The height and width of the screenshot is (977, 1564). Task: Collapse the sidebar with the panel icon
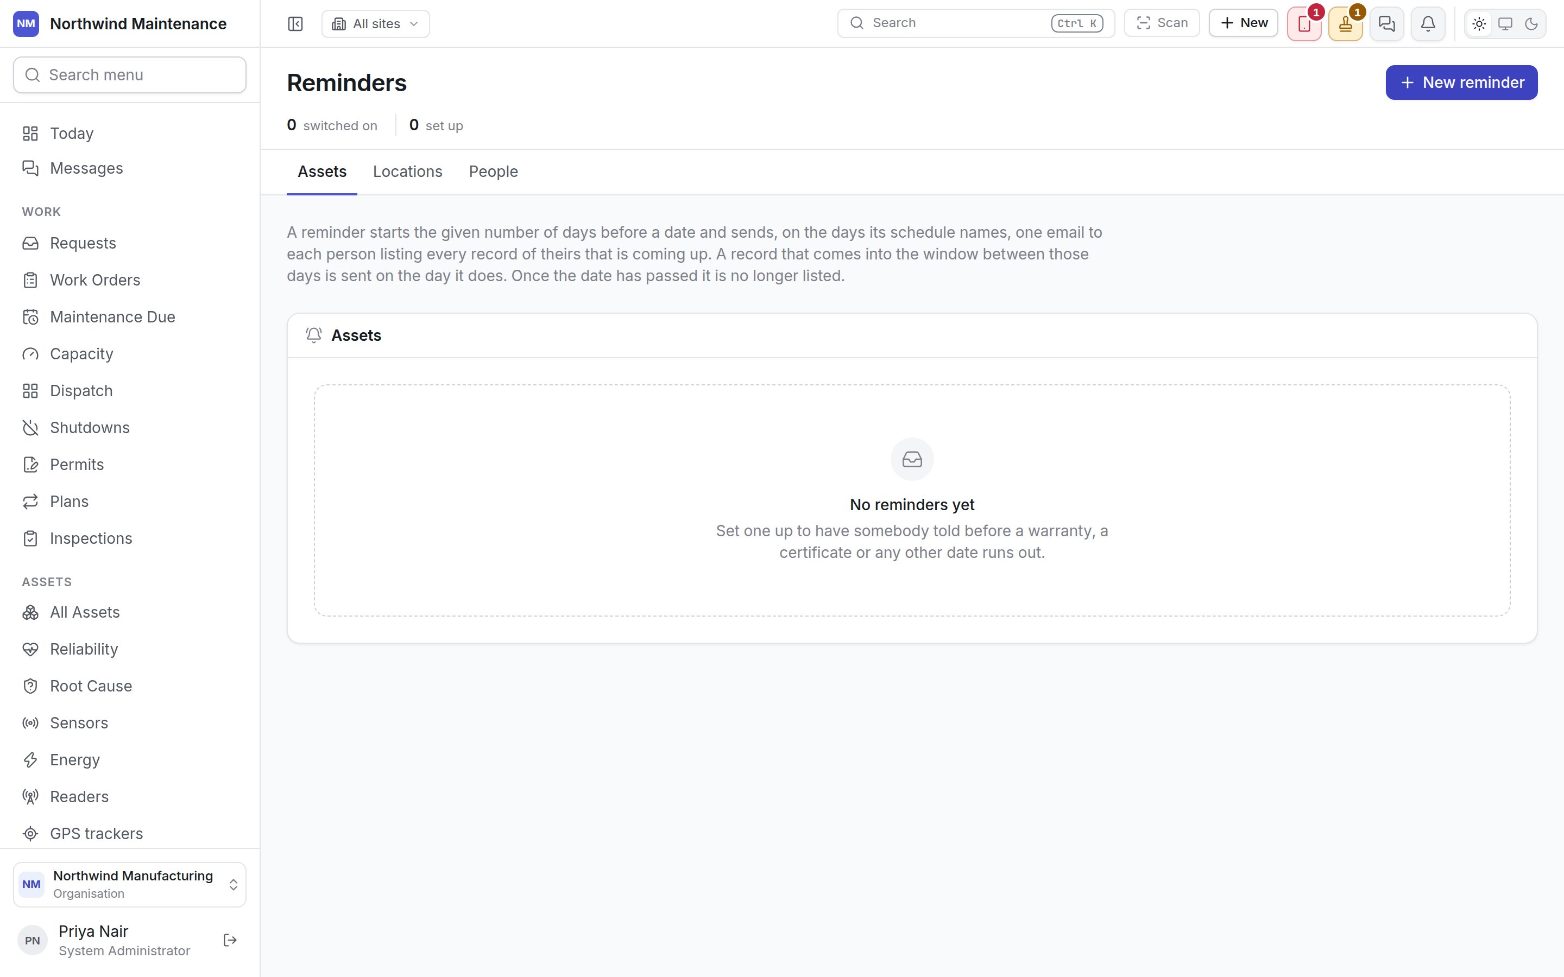click(x=295, y=24)
